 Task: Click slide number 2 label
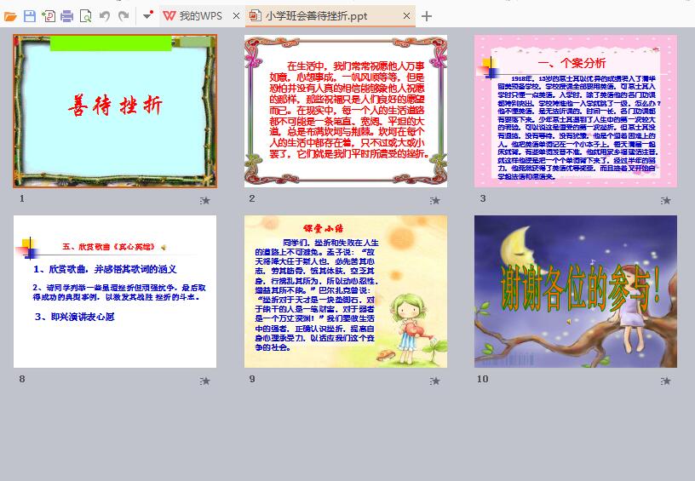(x=252, y=198)
